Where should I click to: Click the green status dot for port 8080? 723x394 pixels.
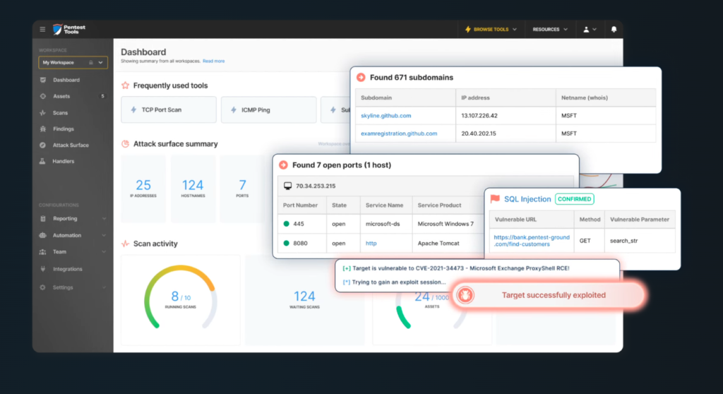tap(287, 243)
